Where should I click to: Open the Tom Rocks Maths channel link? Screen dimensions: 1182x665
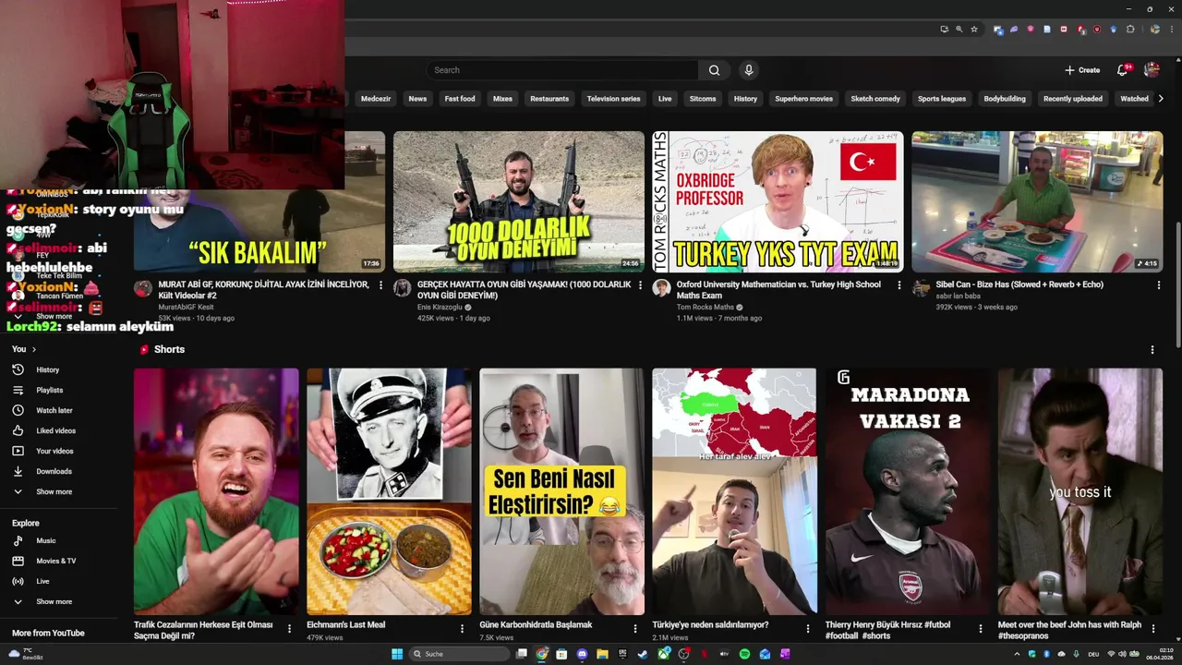pyautogui.click(x=706, y=307)
